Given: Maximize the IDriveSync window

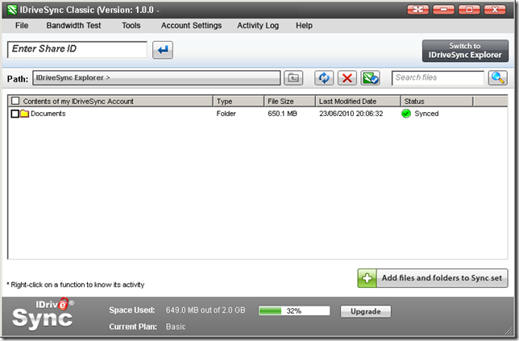Looking at the screenshot, I should (x=469, y=10).
